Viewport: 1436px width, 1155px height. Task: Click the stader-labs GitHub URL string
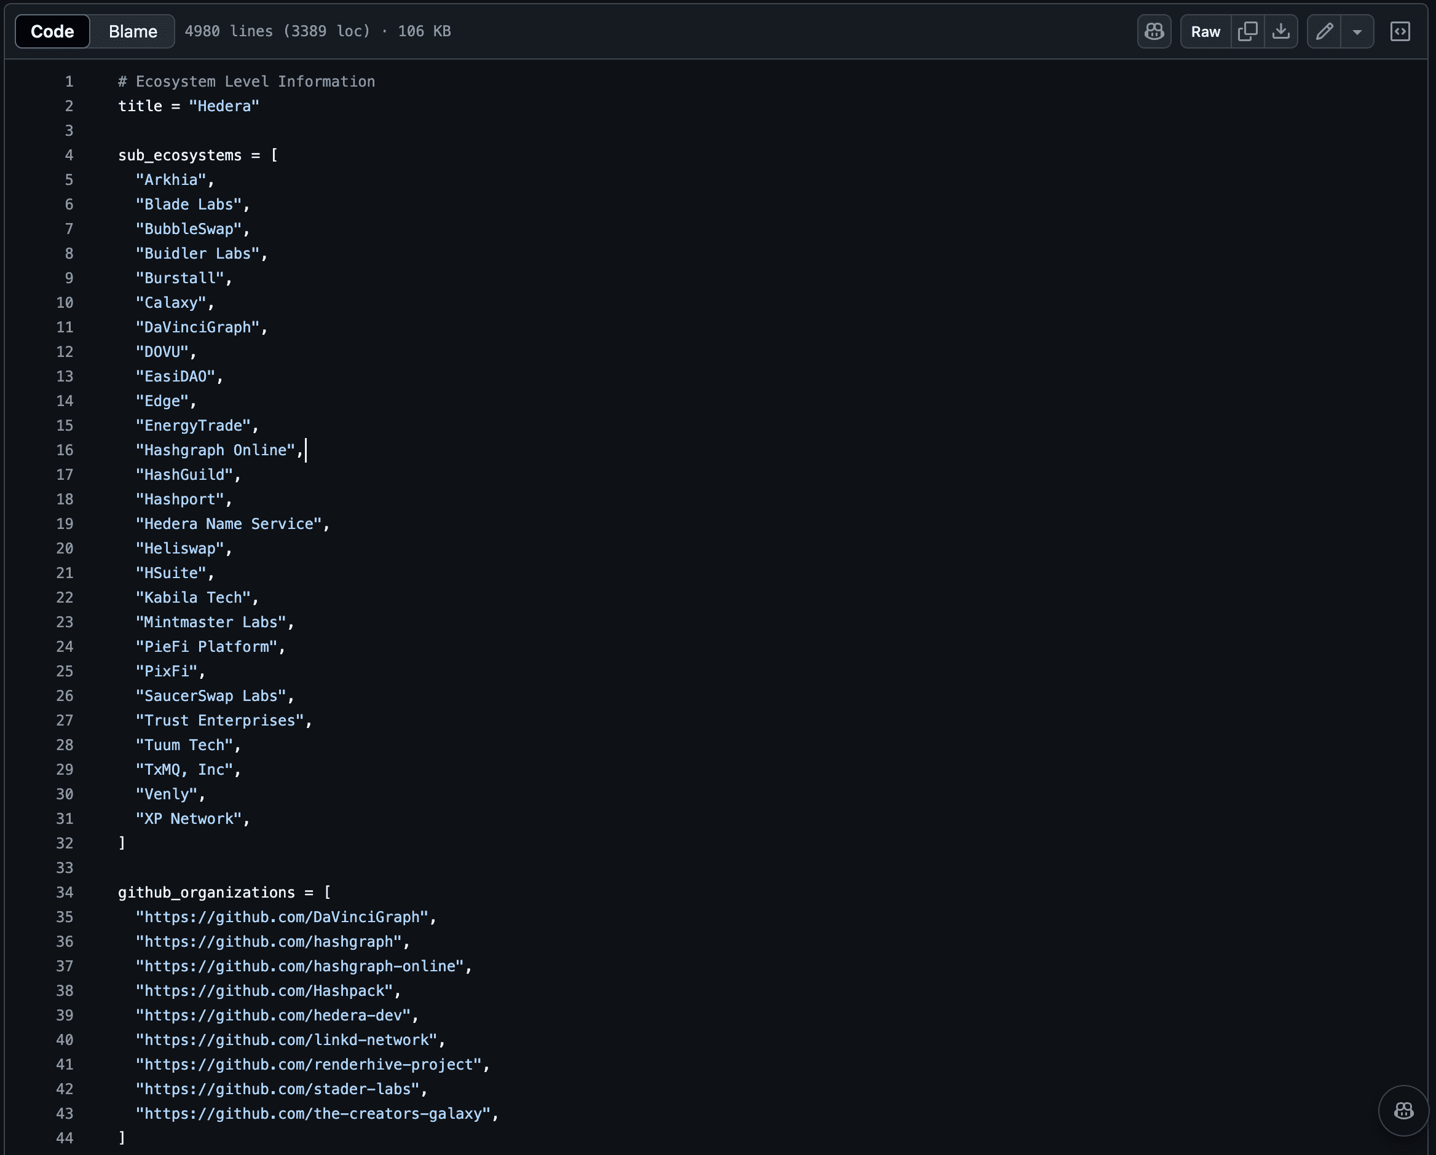pyautogui.click(x=278, y=1089)
